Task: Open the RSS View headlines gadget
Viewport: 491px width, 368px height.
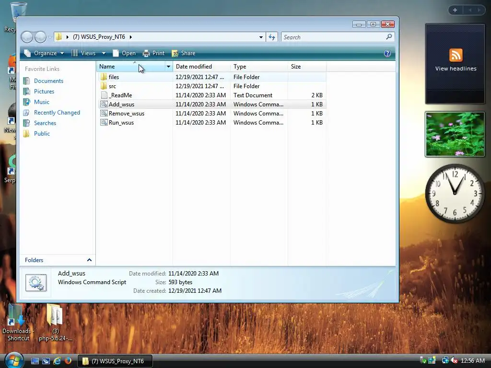Action: point(456,64)
